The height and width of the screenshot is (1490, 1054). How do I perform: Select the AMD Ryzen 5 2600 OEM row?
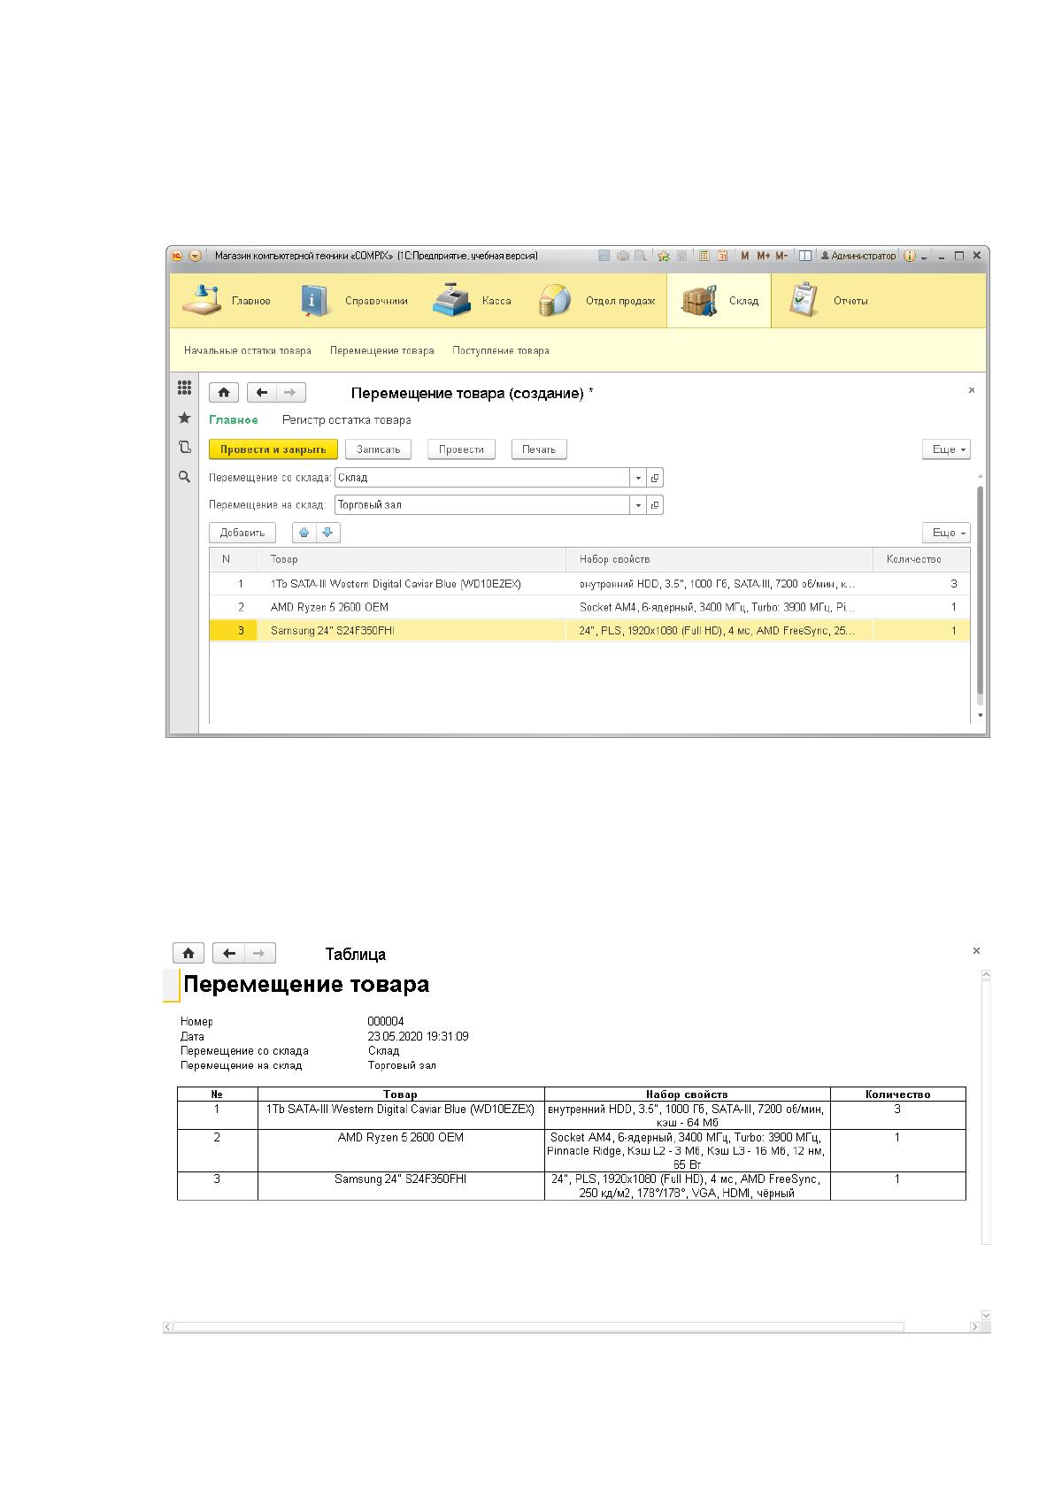(589, 607)
